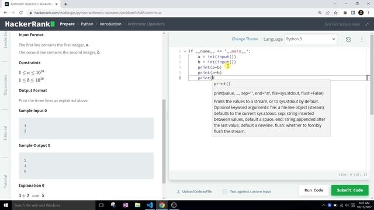Image resolution: width=374 pixels, height=210 pixels.
Task: Open the Leaderboard side tab
Action: click(x=5, y=40)
